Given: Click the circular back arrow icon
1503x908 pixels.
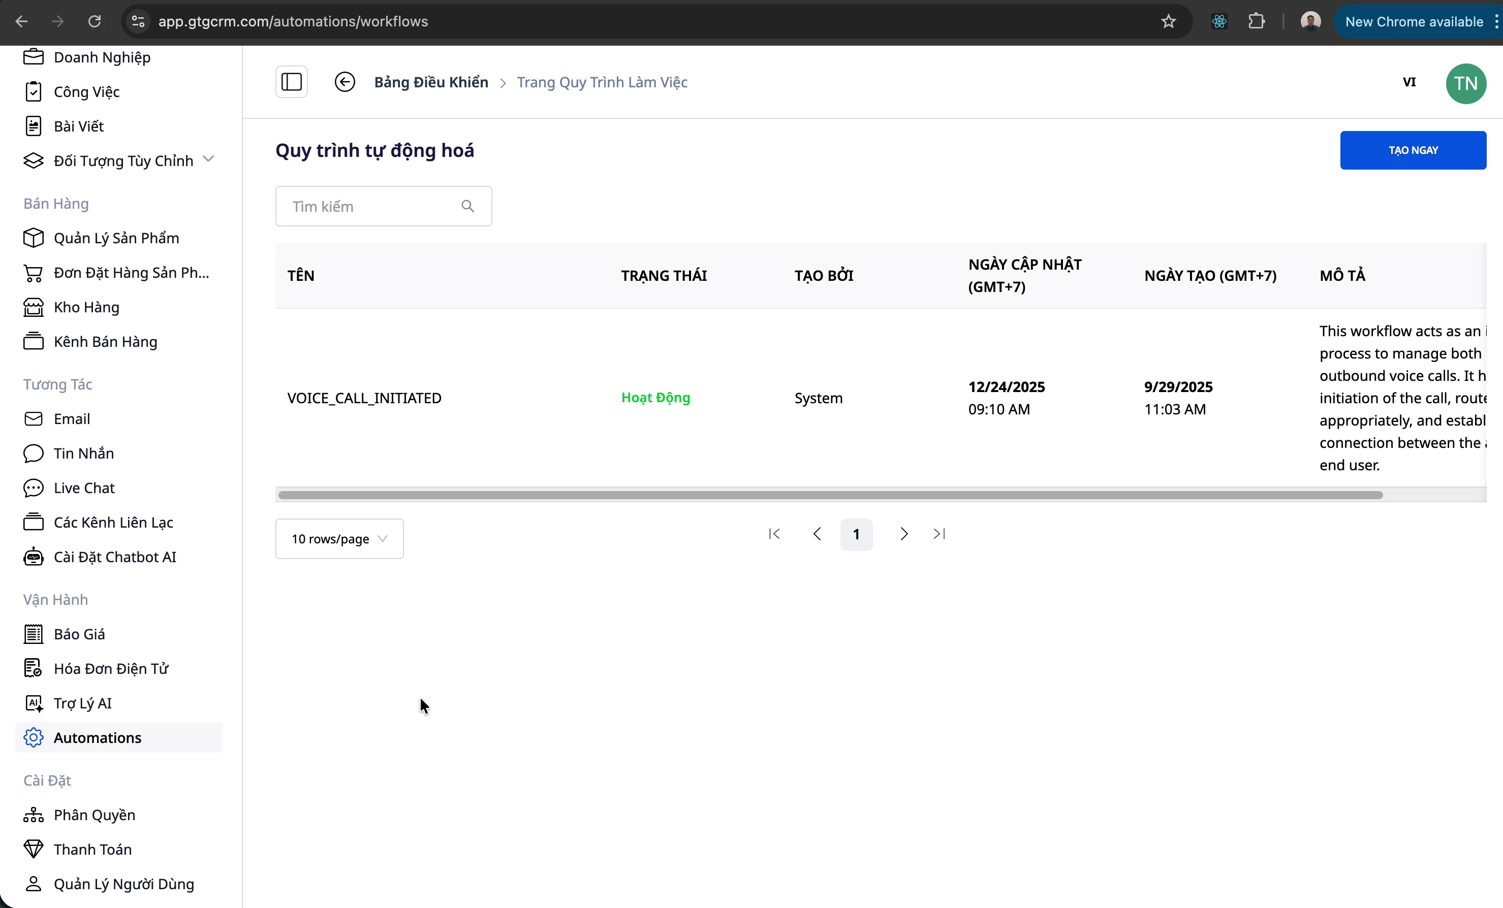Looking at the screenshot, I should pos(345,82).
